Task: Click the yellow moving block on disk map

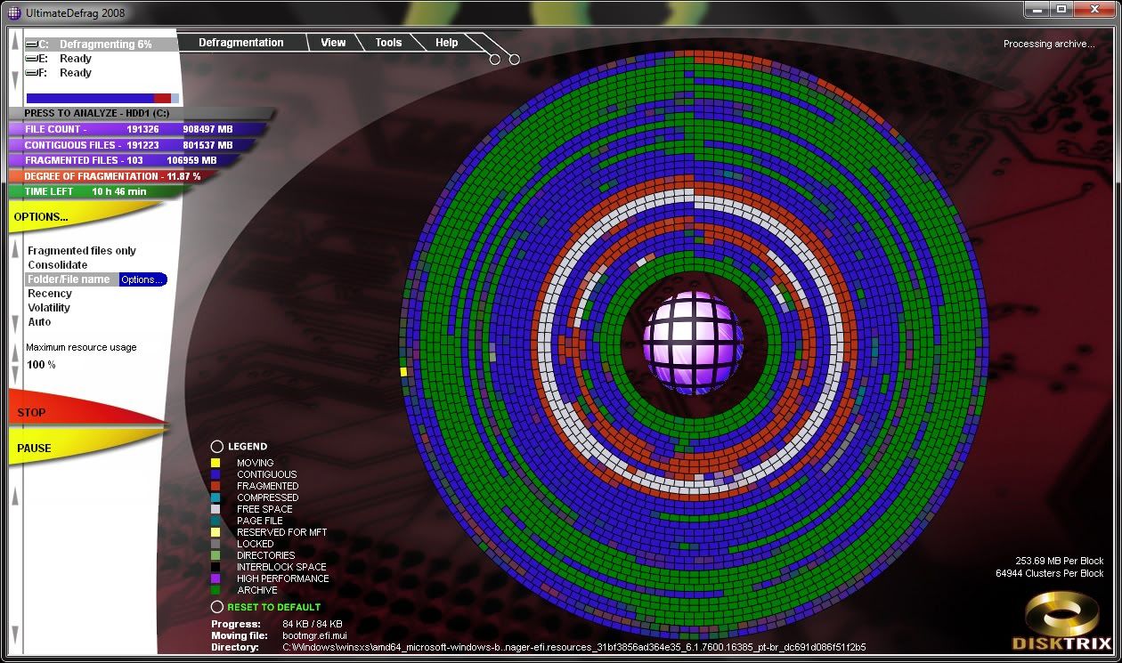Action: point(403,371)
